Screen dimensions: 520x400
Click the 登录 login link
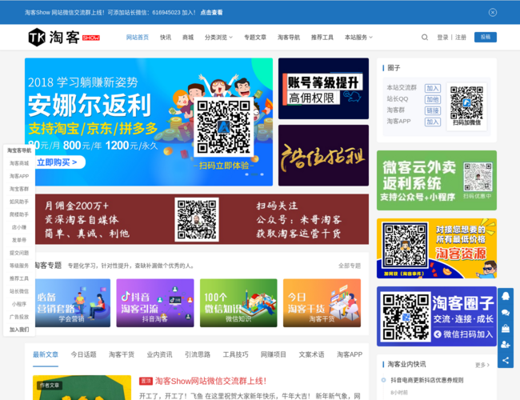click(x=442, y=37)
